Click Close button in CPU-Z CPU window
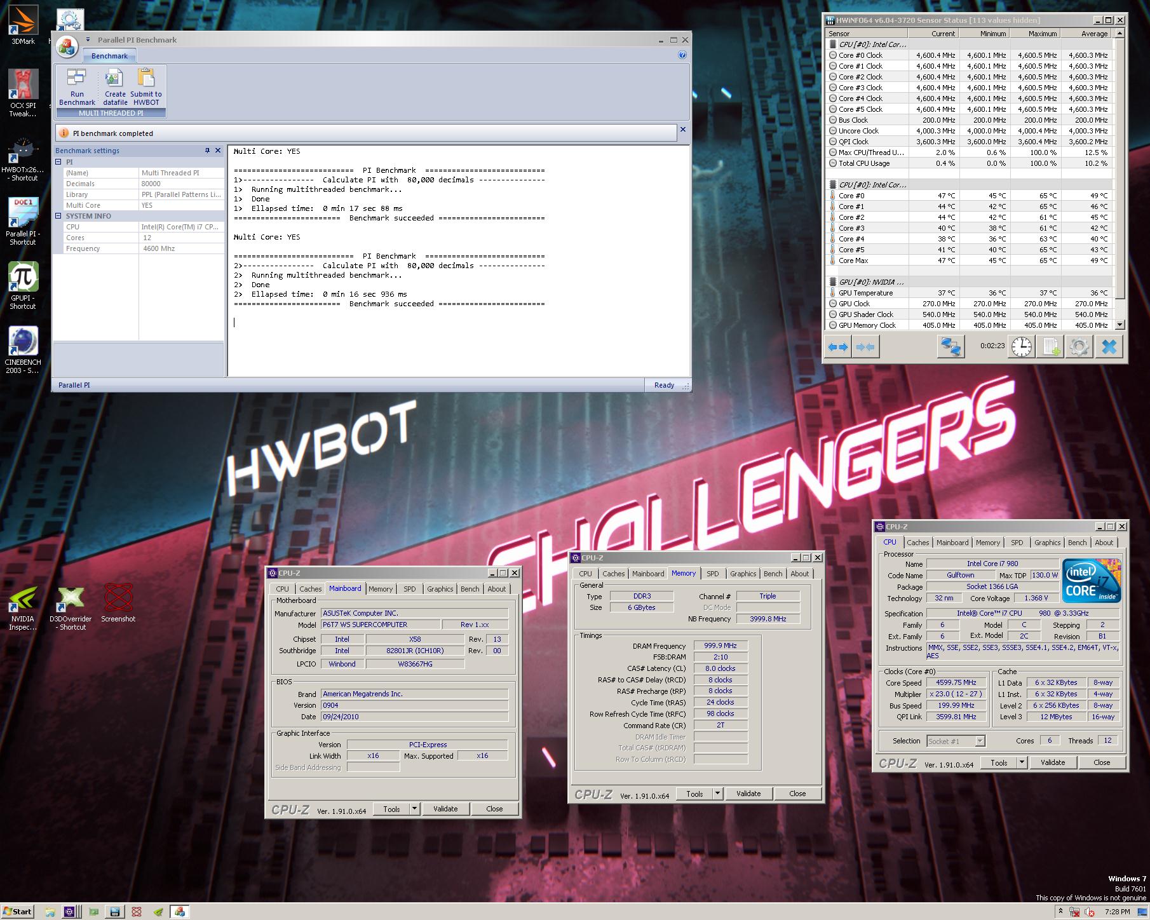 [x=1102, y=762]
